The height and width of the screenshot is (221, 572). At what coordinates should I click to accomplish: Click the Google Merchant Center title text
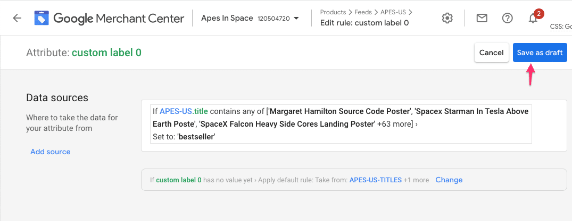[119, 18]
